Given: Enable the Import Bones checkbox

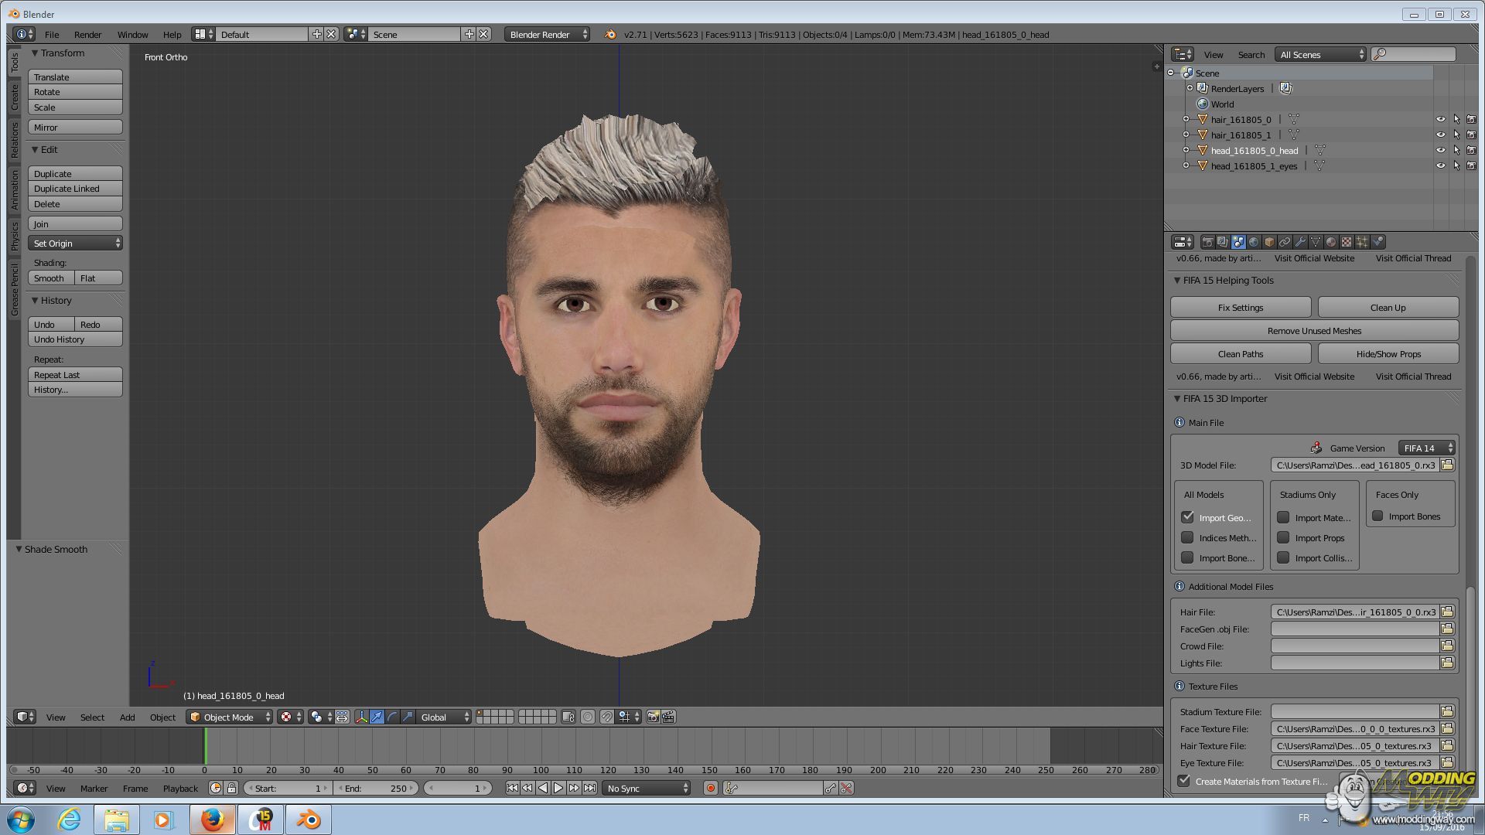Looking at the screenshot, I should [1377, 516].
